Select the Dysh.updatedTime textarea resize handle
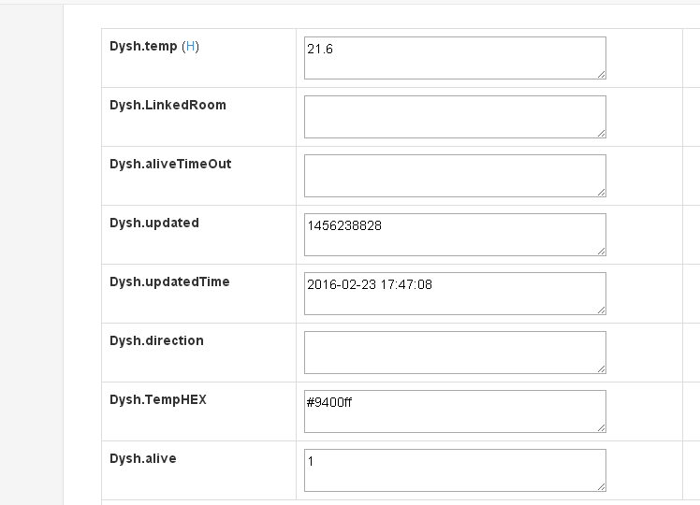700x505 pixels. (601, 310)
